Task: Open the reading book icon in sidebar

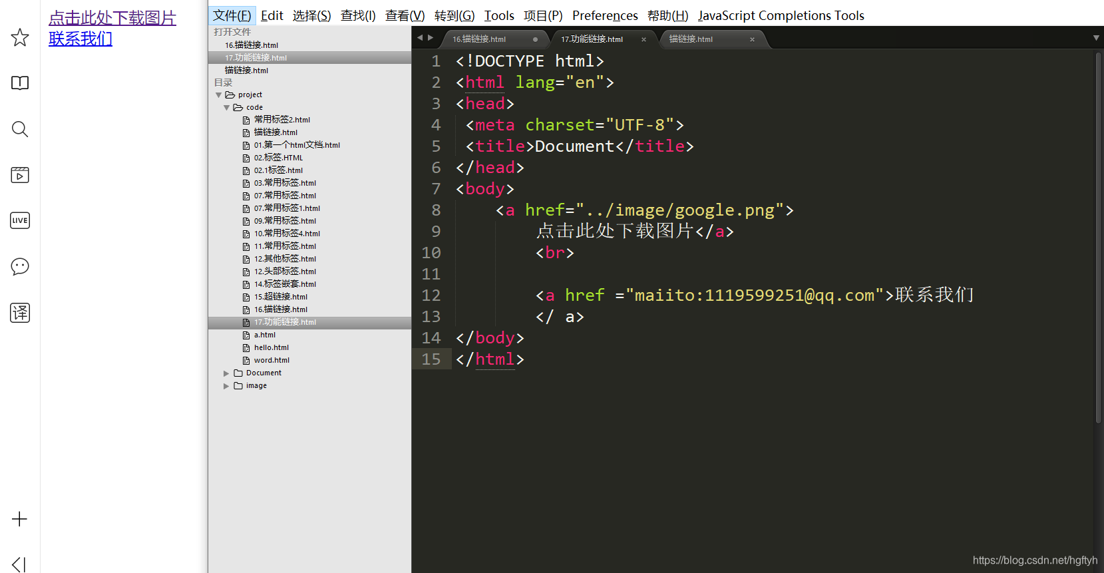Action: pos(20,83)
